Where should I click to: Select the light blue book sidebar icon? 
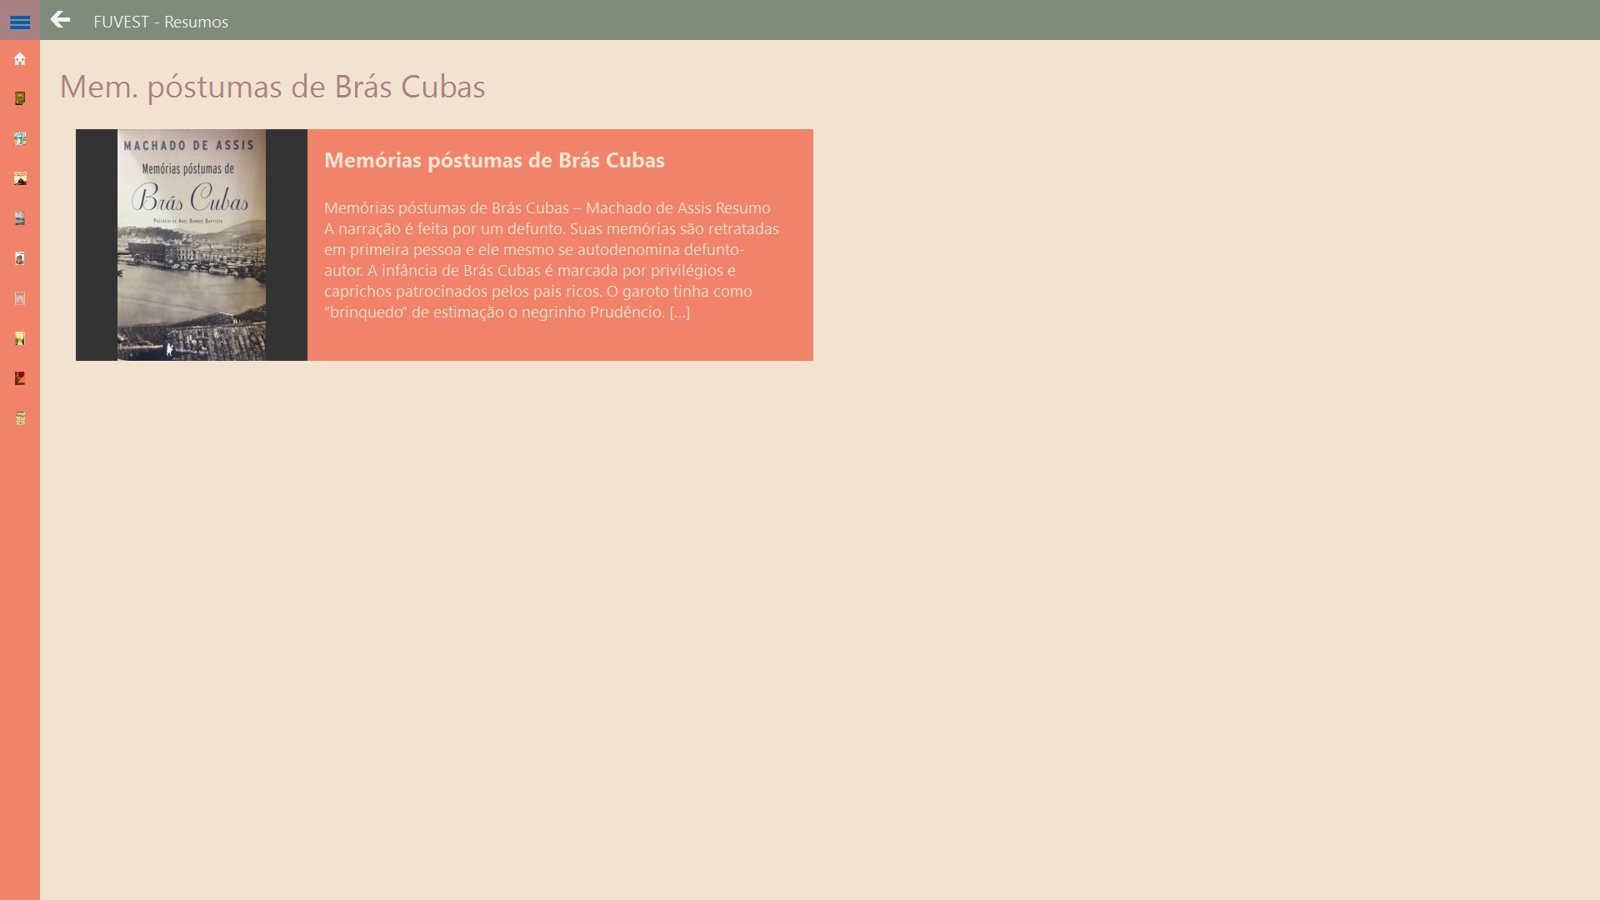pos(20,138)
